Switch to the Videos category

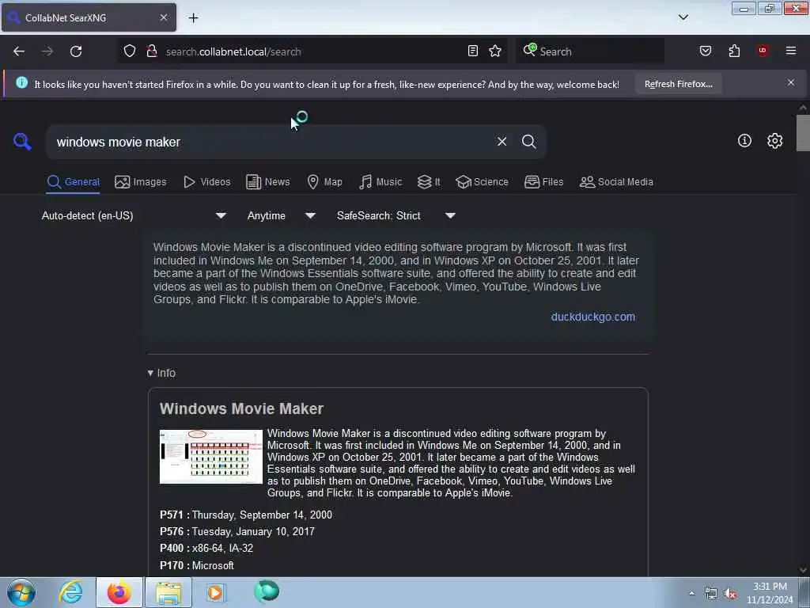pyautogui.click(x=206, y=182)
